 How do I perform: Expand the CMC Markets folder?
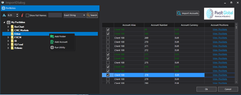8,30
